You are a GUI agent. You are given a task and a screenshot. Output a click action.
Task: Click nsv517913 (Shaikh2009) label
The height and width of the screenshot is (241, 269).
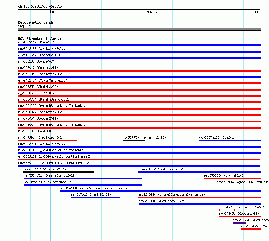[91, 194]
